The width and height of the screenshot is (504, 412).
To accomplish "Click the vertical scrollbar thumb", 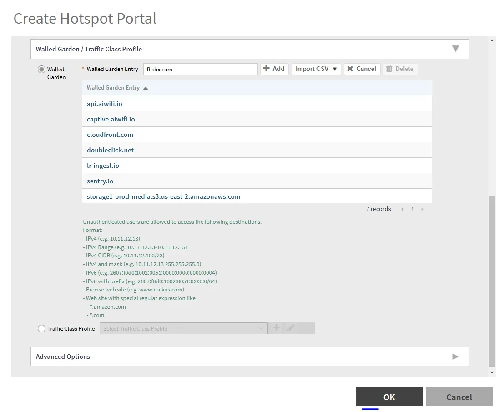I will [492, 281].
